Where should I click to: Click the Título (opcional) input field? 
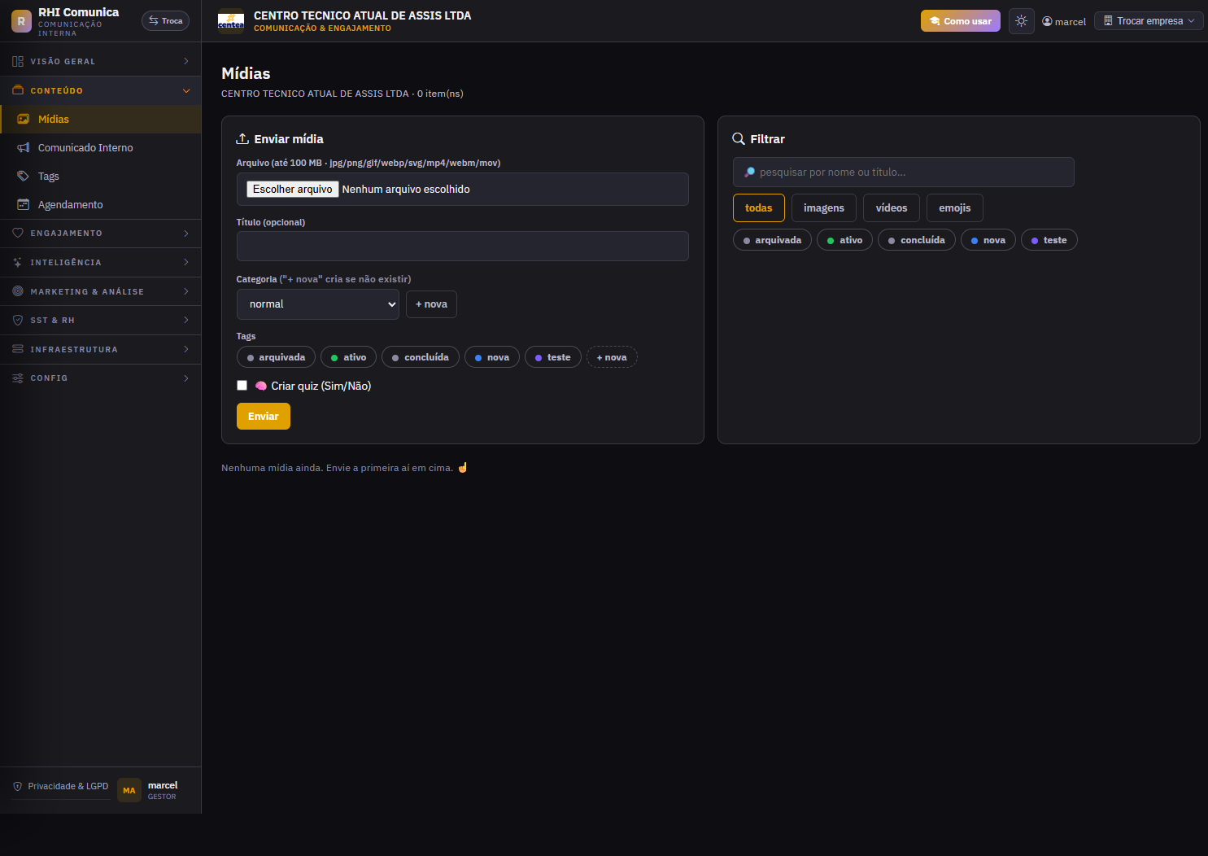463,246
